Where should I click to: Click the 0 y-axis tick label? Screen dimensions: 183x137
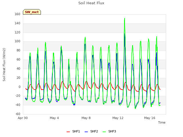(19, 87)
